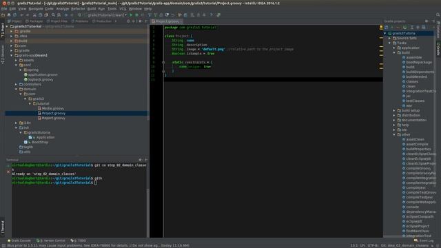Click the Back navigation arrow in toolbar
441x248 pixels.
pyautogui.click(x=66, y=15)
